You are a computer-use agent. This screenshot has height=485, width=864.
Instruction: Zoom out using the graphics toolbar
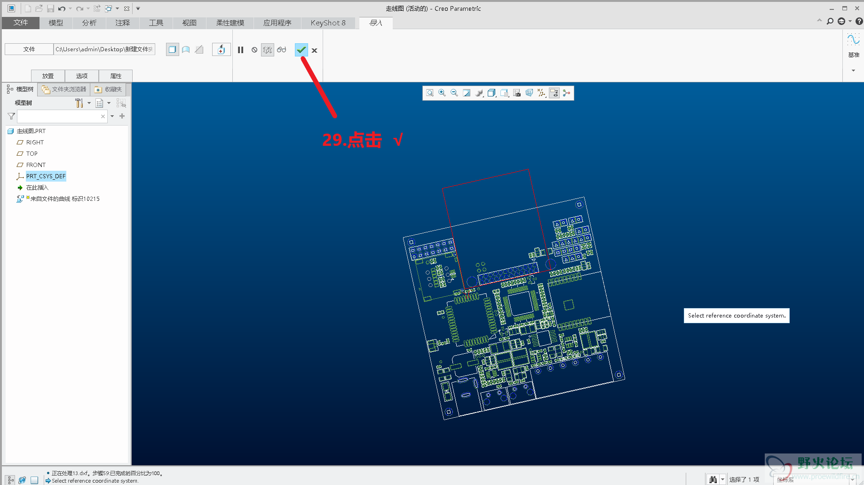[x=454, y=93]
